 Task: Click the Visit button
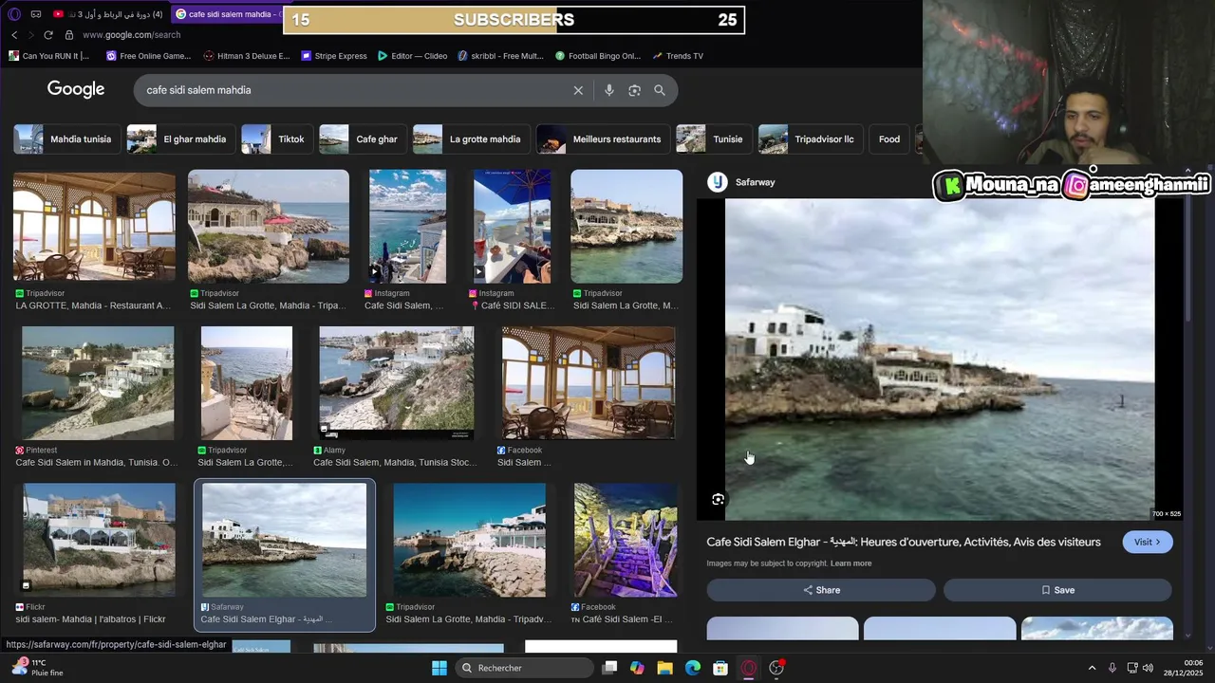click(x=1148, y=542)
